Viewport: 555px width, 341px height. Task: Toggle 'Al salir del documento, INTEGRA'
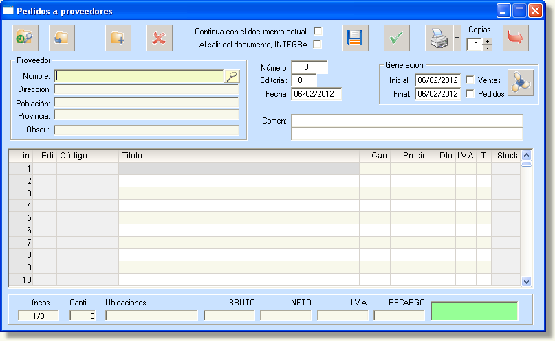click(x=318, y=45)
